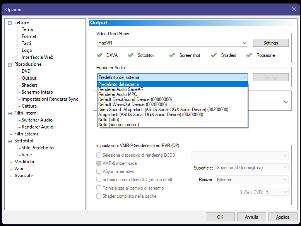Screen dimensions: 301x226
Task: Open Impostazioni Renderer Sync page
Action: [50, 99]
